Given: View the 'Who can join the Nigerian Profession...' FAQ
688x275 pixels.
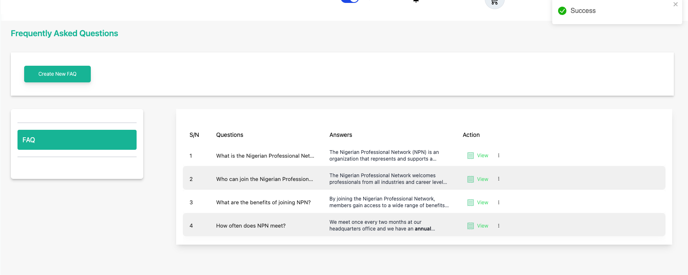Looking at the screenshot, I should 478,179.
